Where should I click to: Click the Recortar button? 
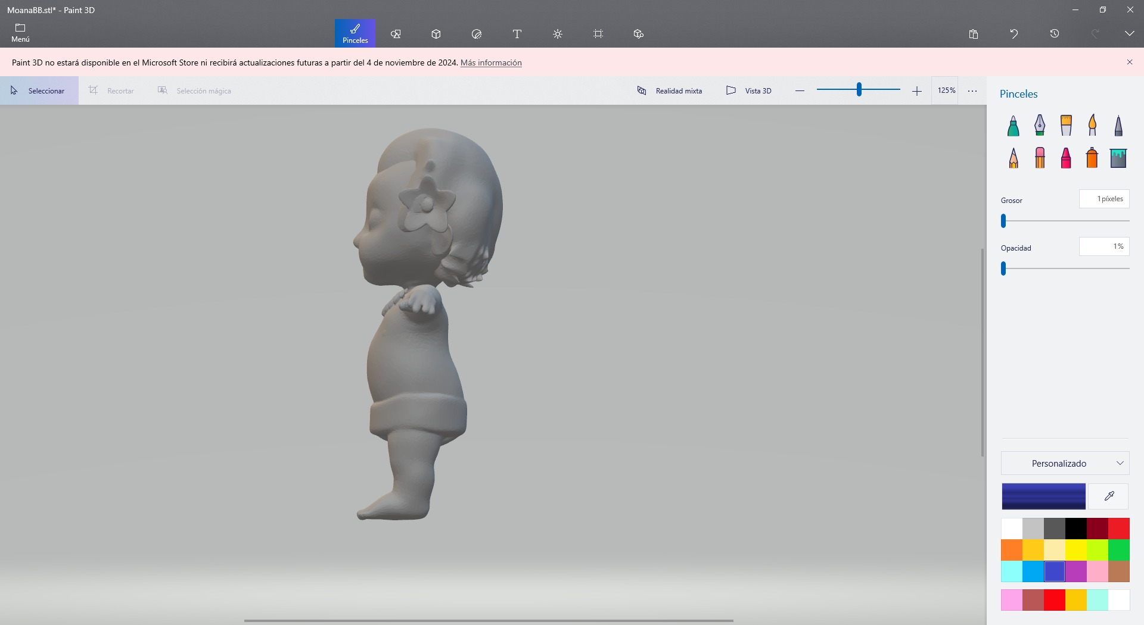(111, 90)
